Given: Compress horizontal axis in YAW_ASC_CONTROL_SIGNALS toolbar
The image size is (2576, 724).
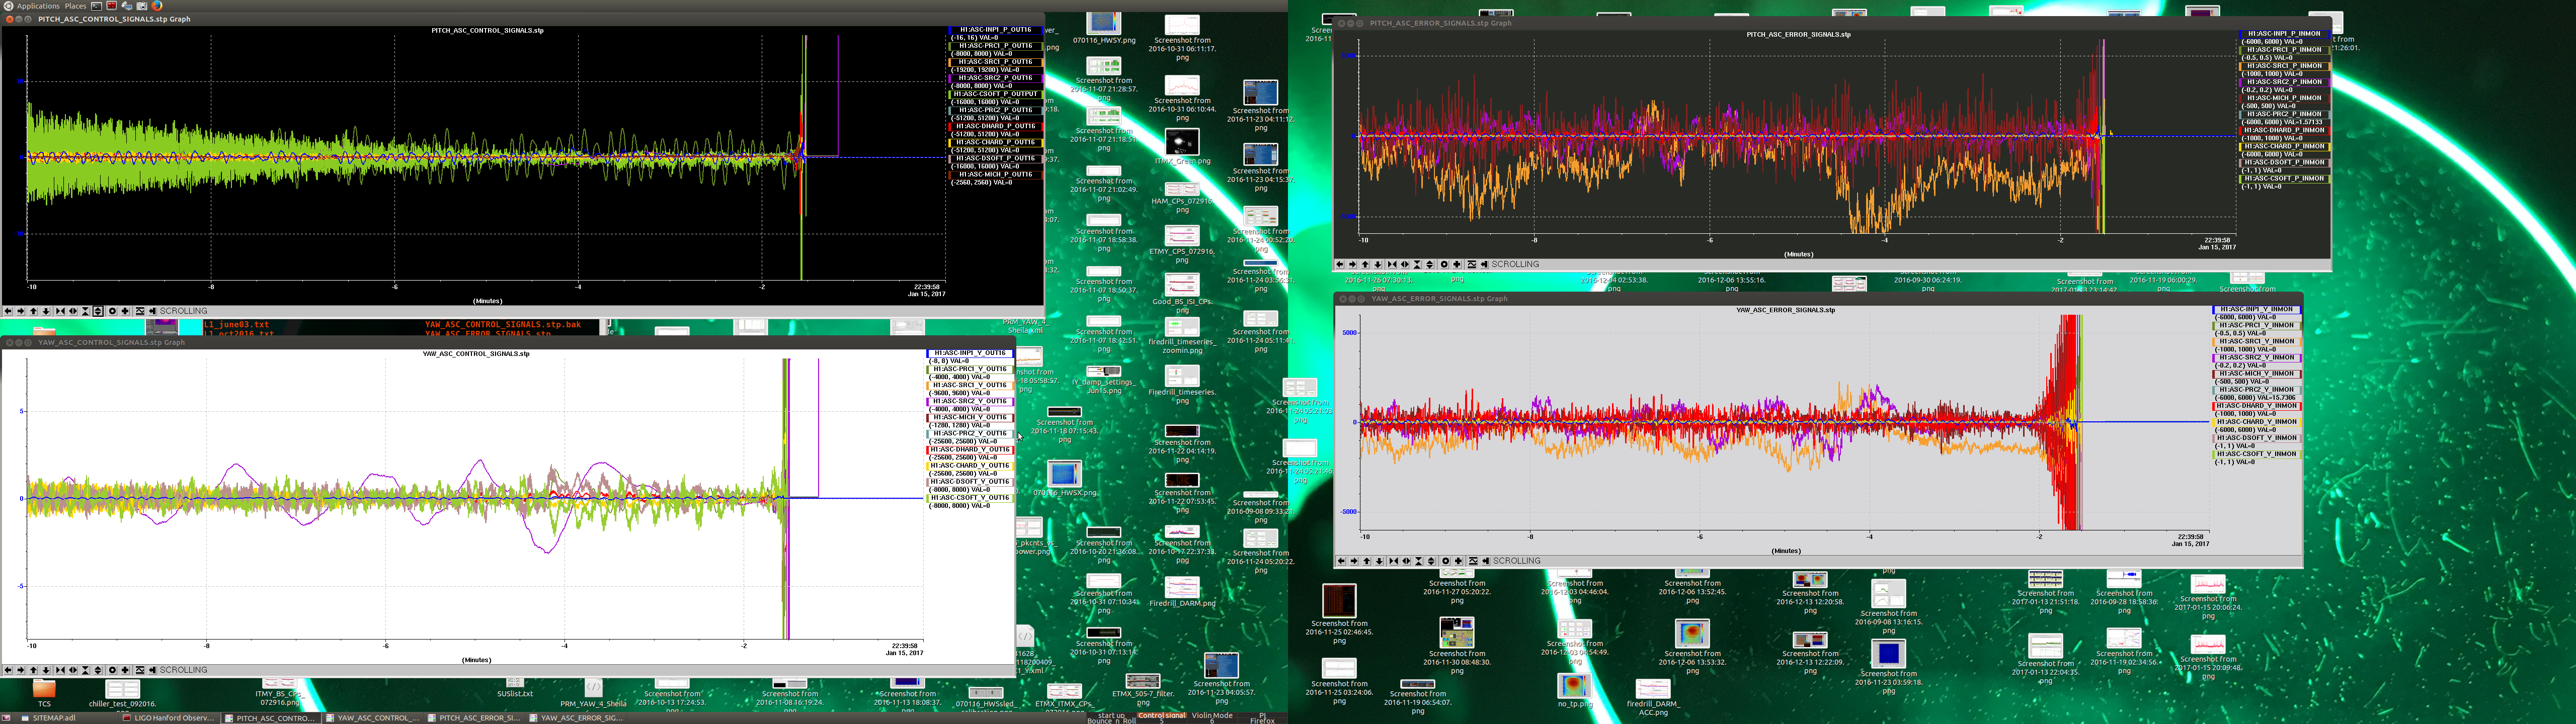Looking at the screenshot, I should pos(60,670).
